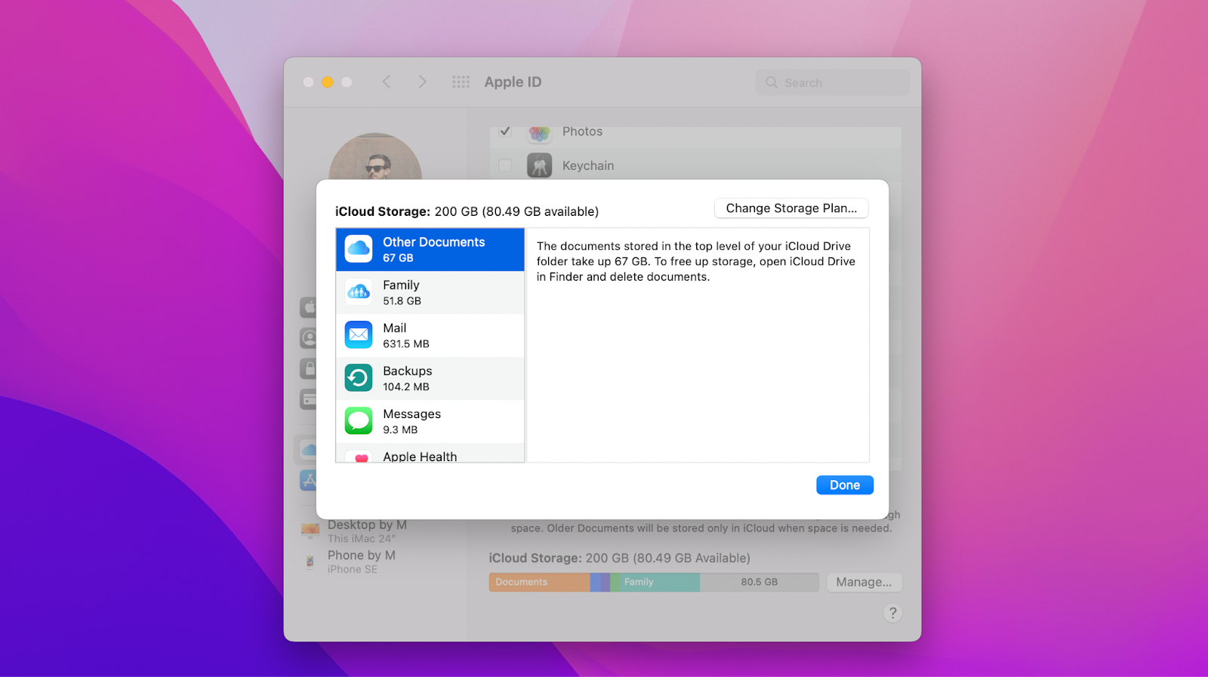The image size is (1208, 677).
Task: Click the 80.5 GB free storage segment
Action: click(x=759, y=582)
